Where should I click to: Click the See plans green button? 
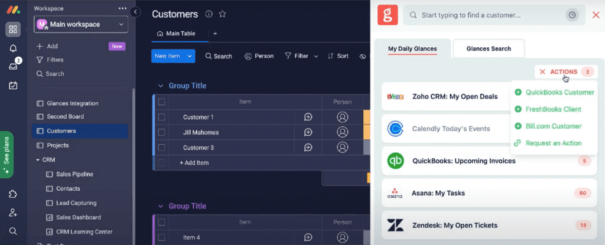pos(6,155)
